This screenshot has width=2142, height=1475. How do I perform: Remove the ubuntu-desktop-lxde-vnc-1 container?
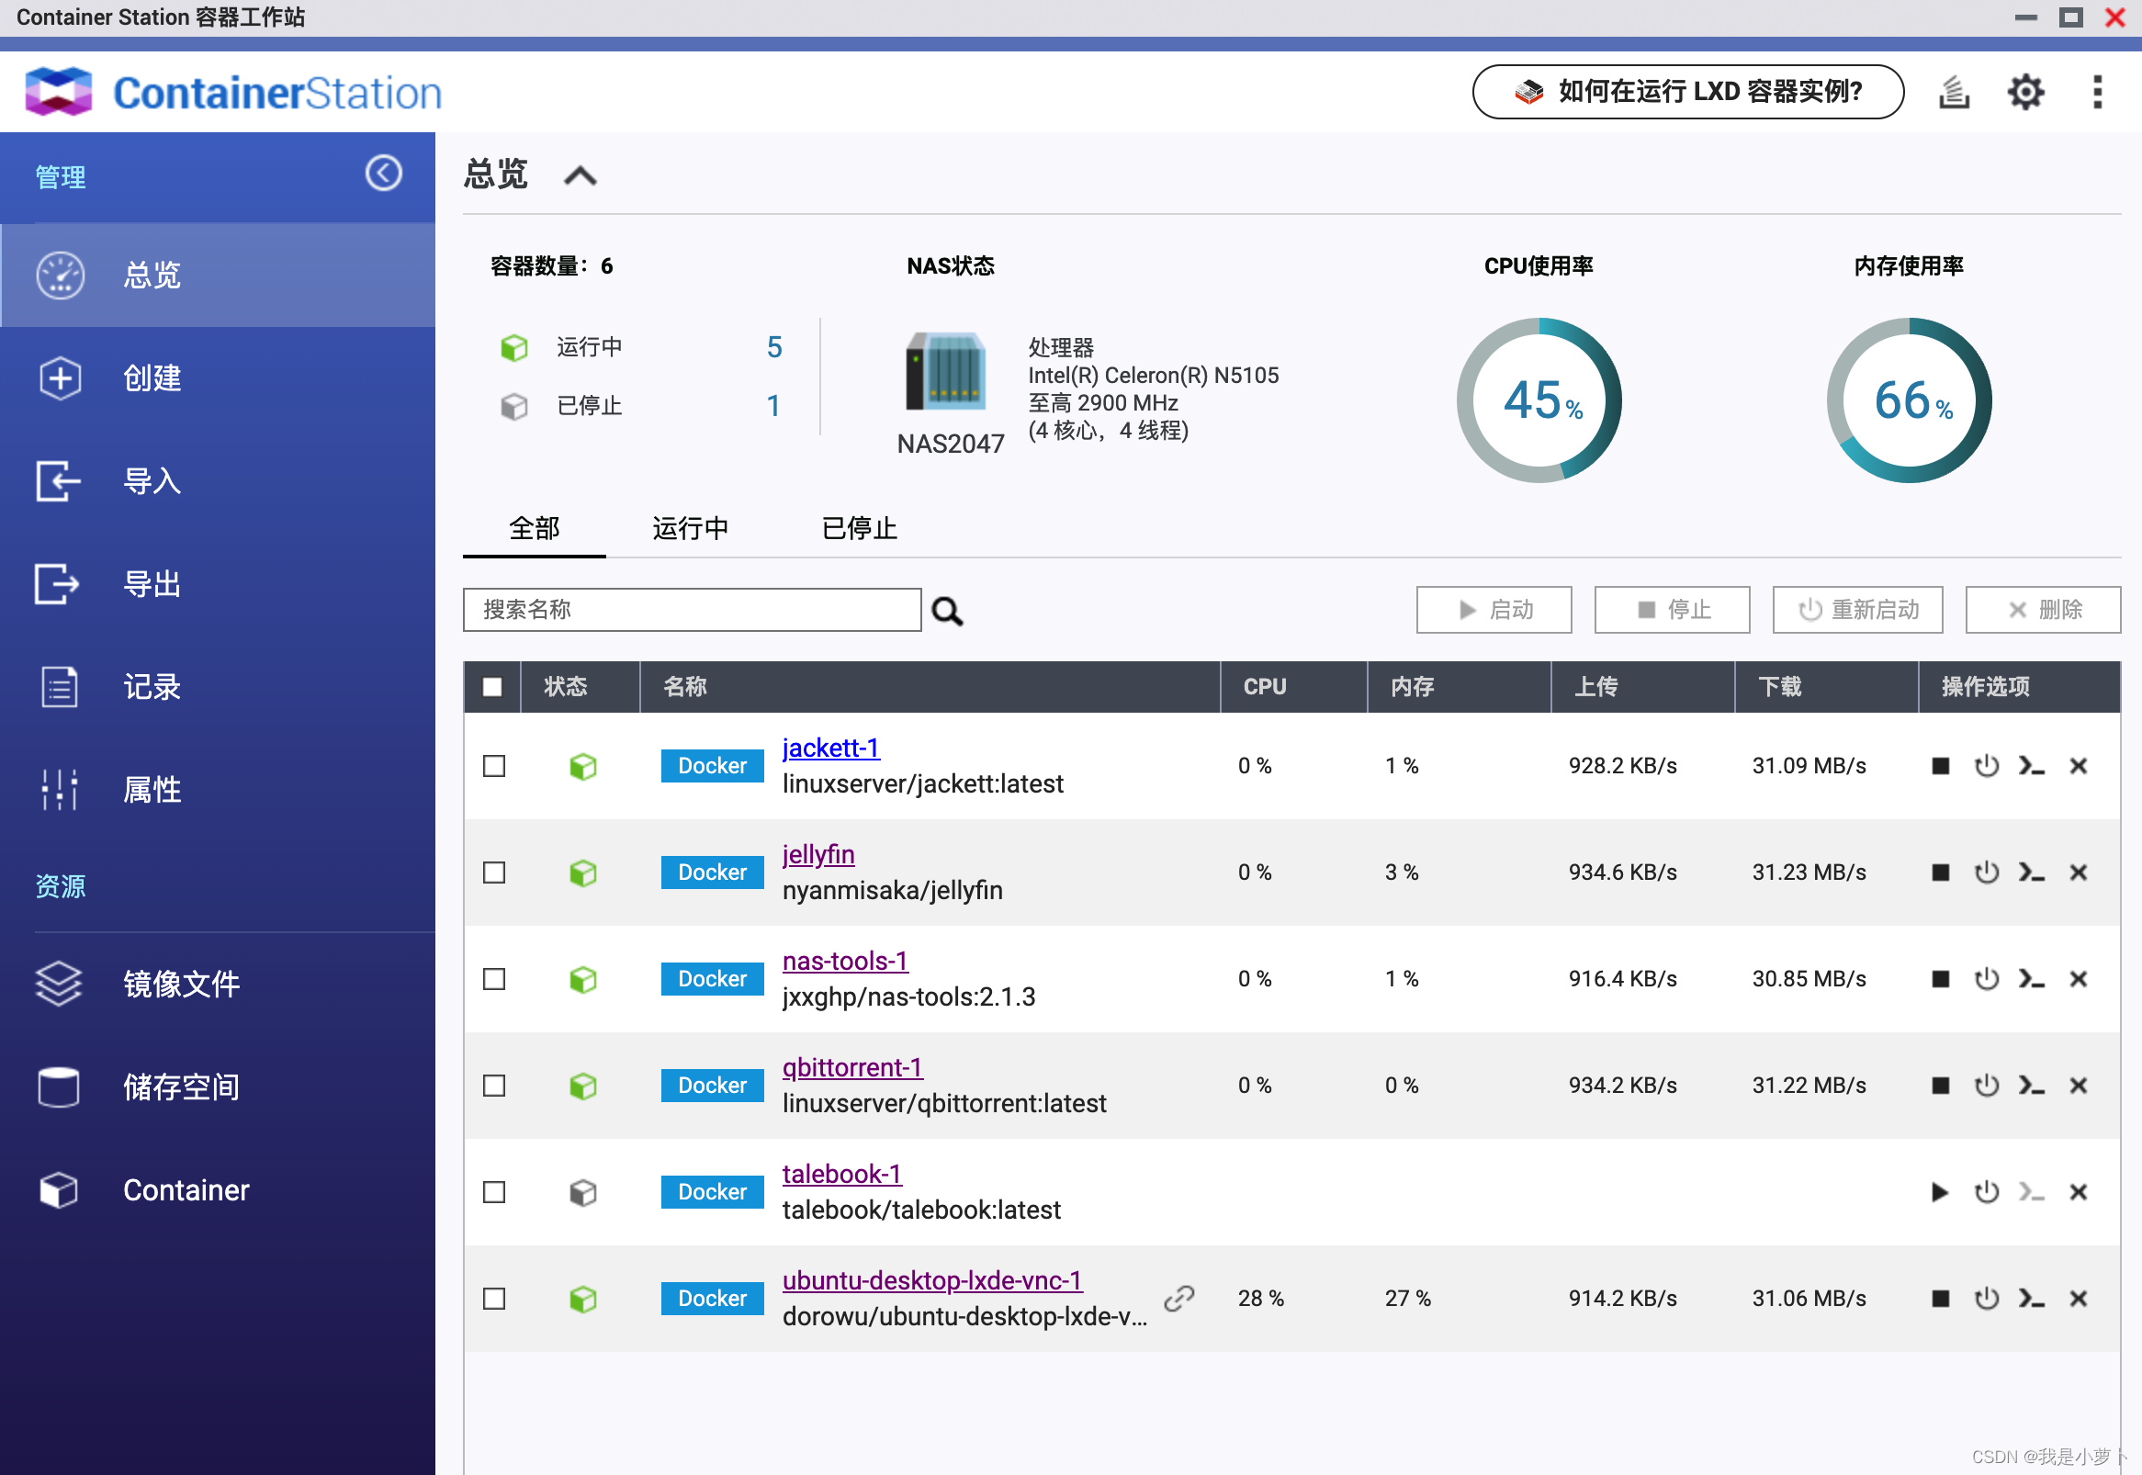point(2079,1299)
